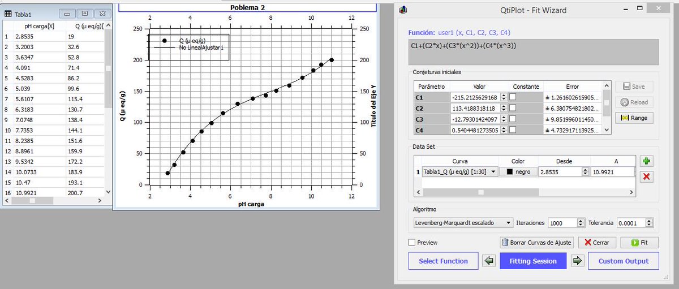Open the Curva dropdown Tabla1_Q

click(460, 171)
